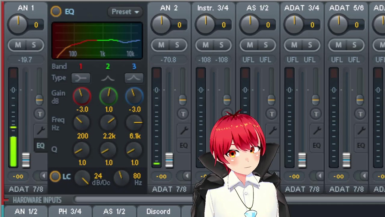
Task: Click the ADAT 5/6 Trim T button
Action: [x=360, y=113]
